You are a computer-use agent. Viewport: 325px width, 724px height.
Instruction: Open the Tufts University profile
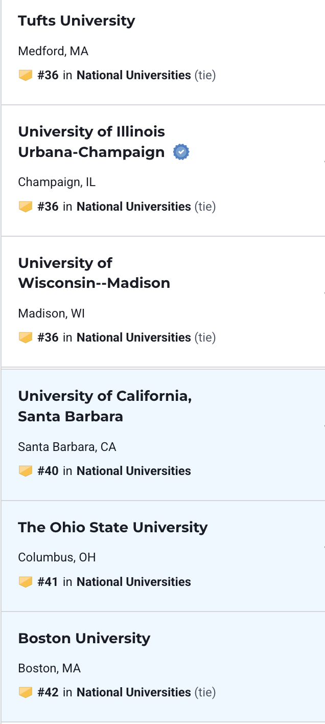point(77,21)
